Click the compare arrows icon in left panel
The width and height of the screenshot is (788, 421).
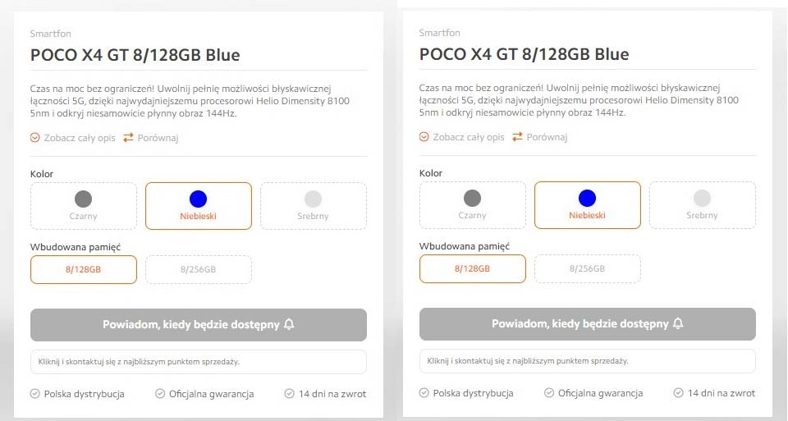coord(129,137)
